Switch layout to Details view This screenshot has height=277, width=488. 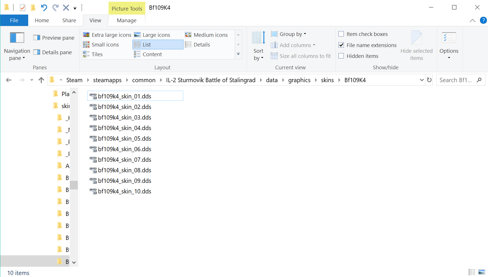pyautogui.click(x=197, y=45)
